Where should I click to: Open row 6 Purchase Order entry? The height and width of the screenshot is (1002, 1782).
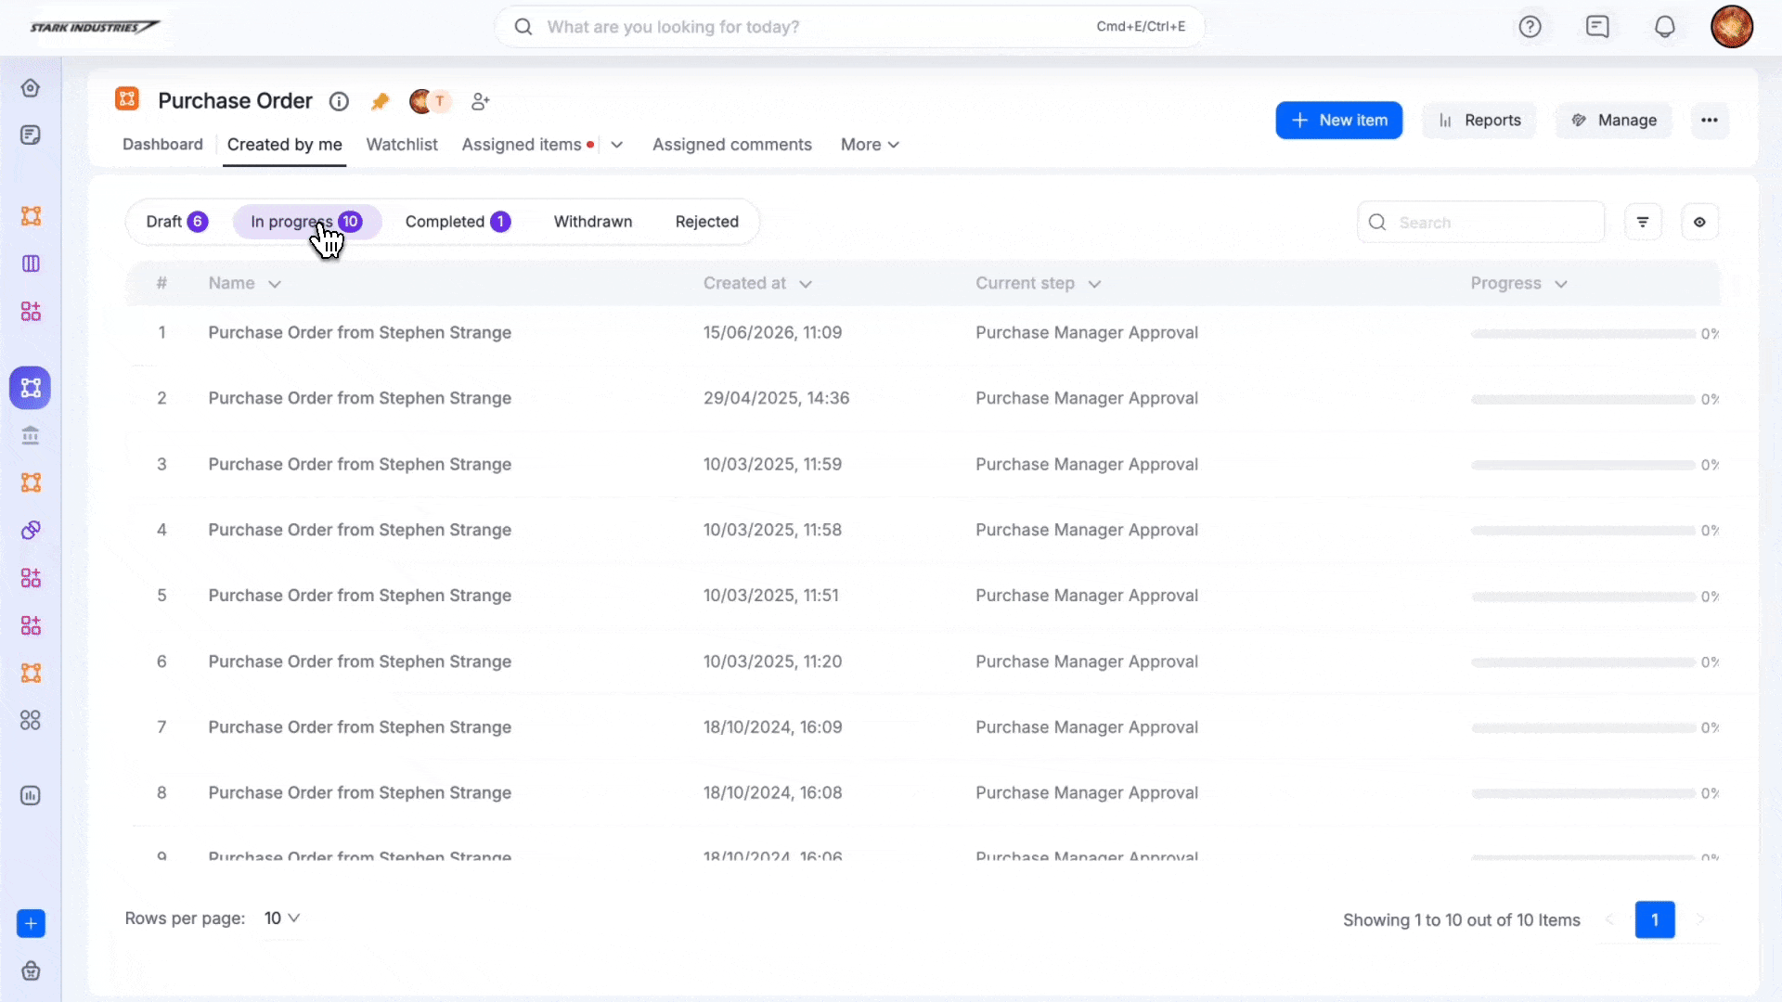pyautogui.click(x=360, y=662)
